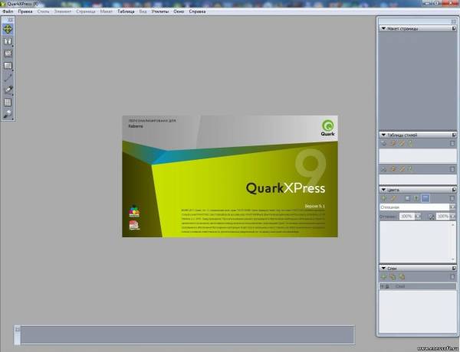Close the right palette group
Image resolution: width=460 pixels, height=352 pixels.
453,21
